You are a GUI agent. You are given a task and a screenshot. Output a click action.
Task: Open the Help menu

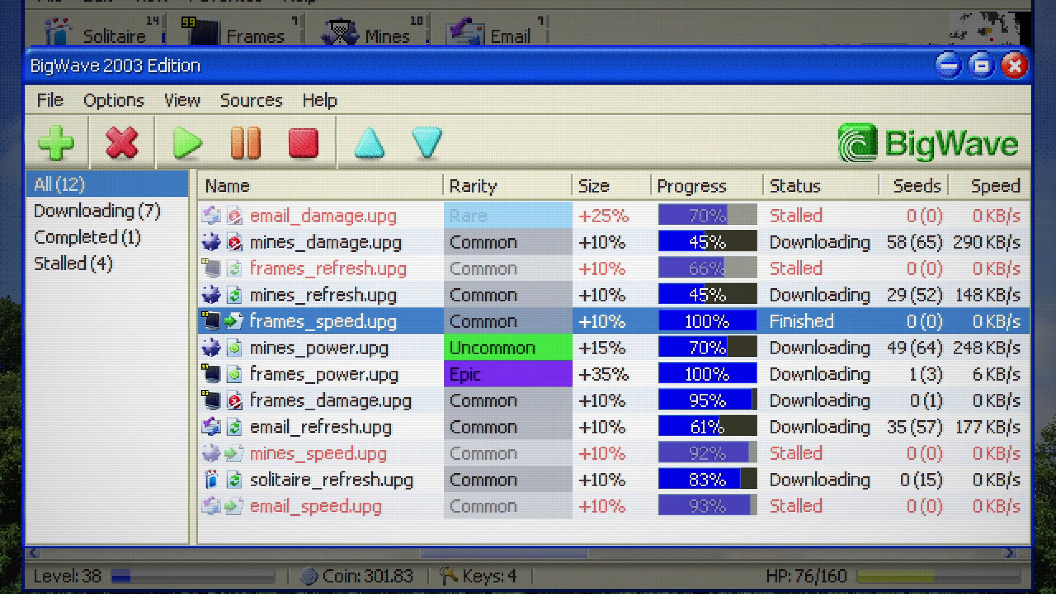320,100
